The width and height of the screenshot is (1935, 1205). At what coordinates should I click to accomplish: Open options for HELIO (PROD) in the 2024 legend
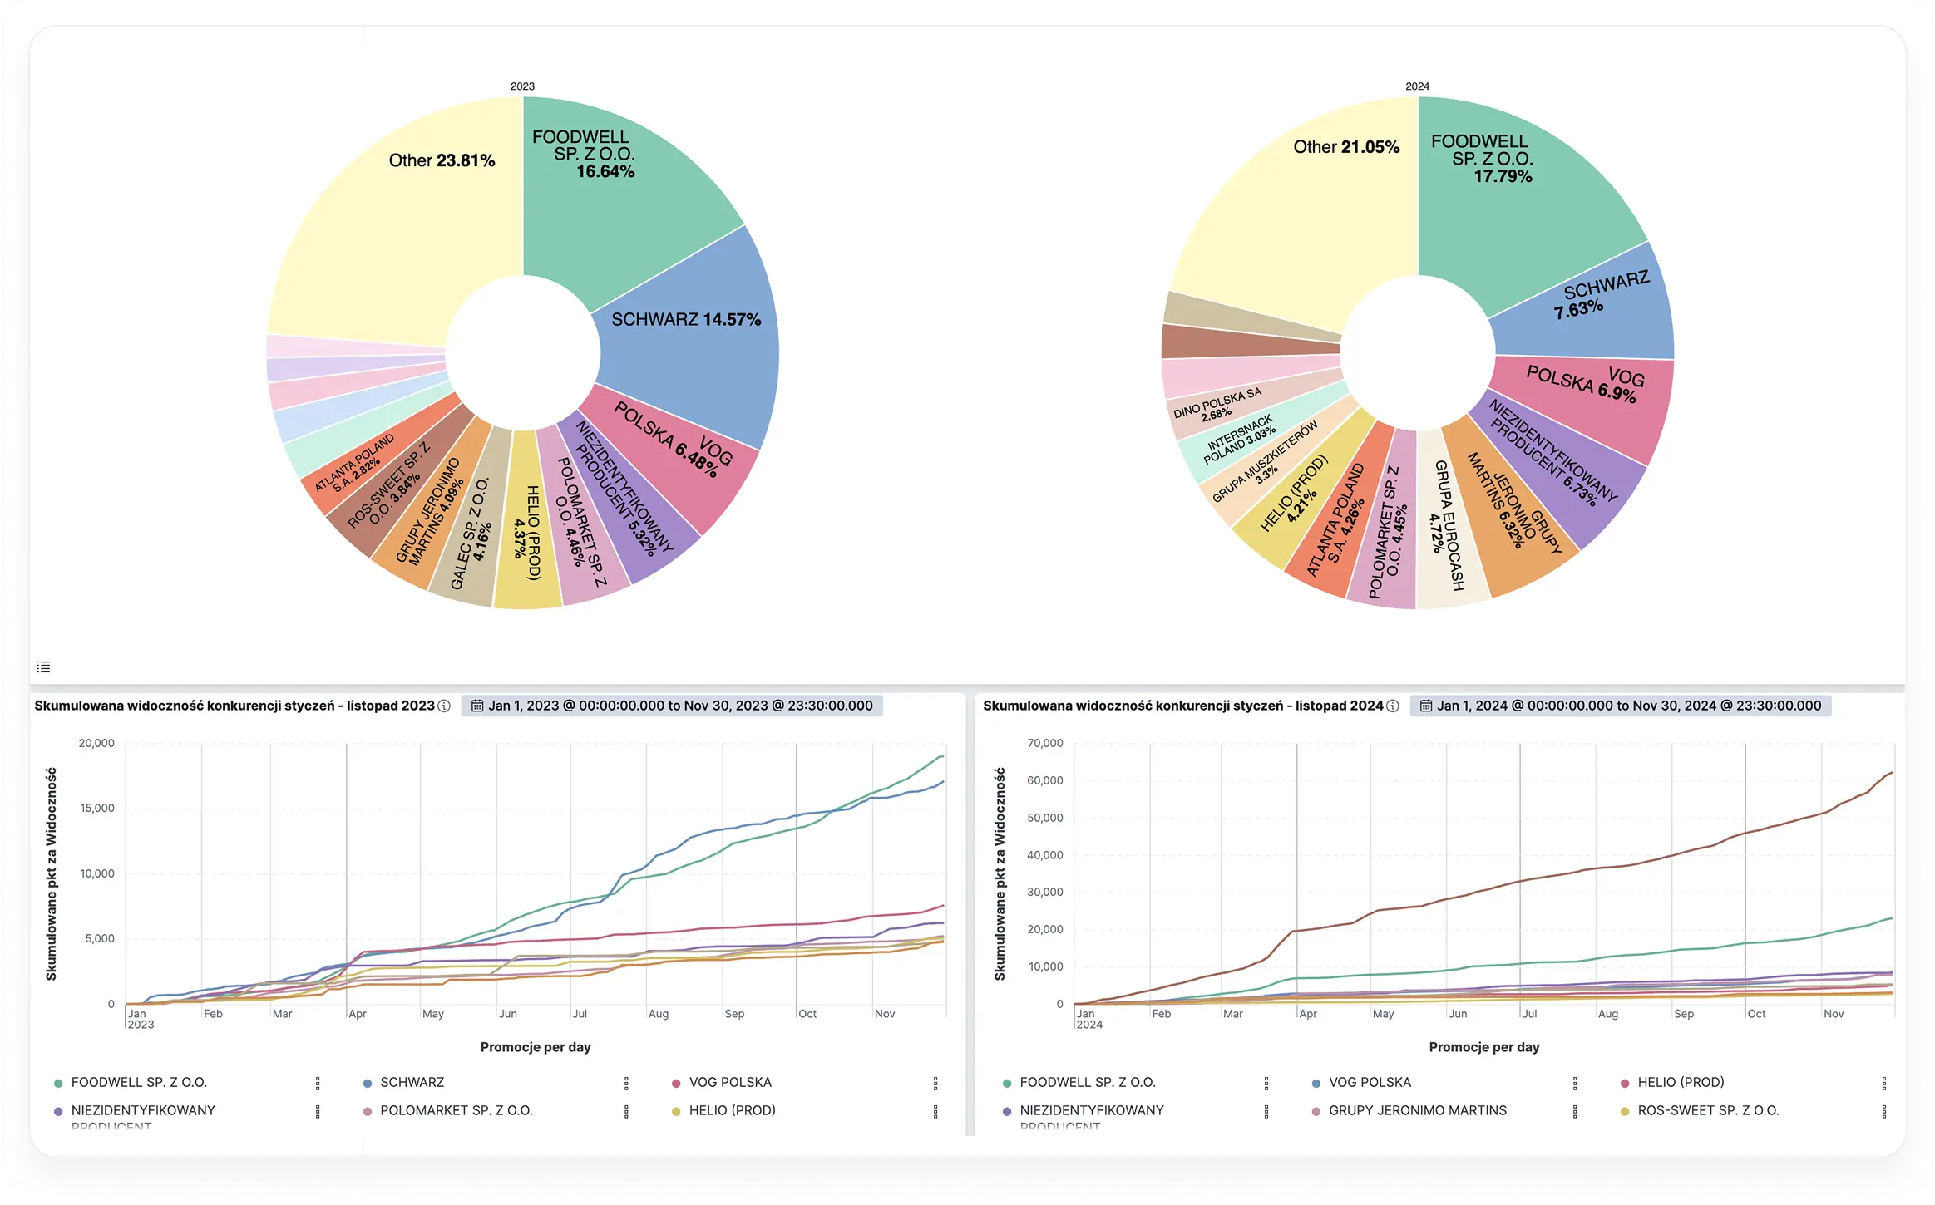click(1884, 1083)
